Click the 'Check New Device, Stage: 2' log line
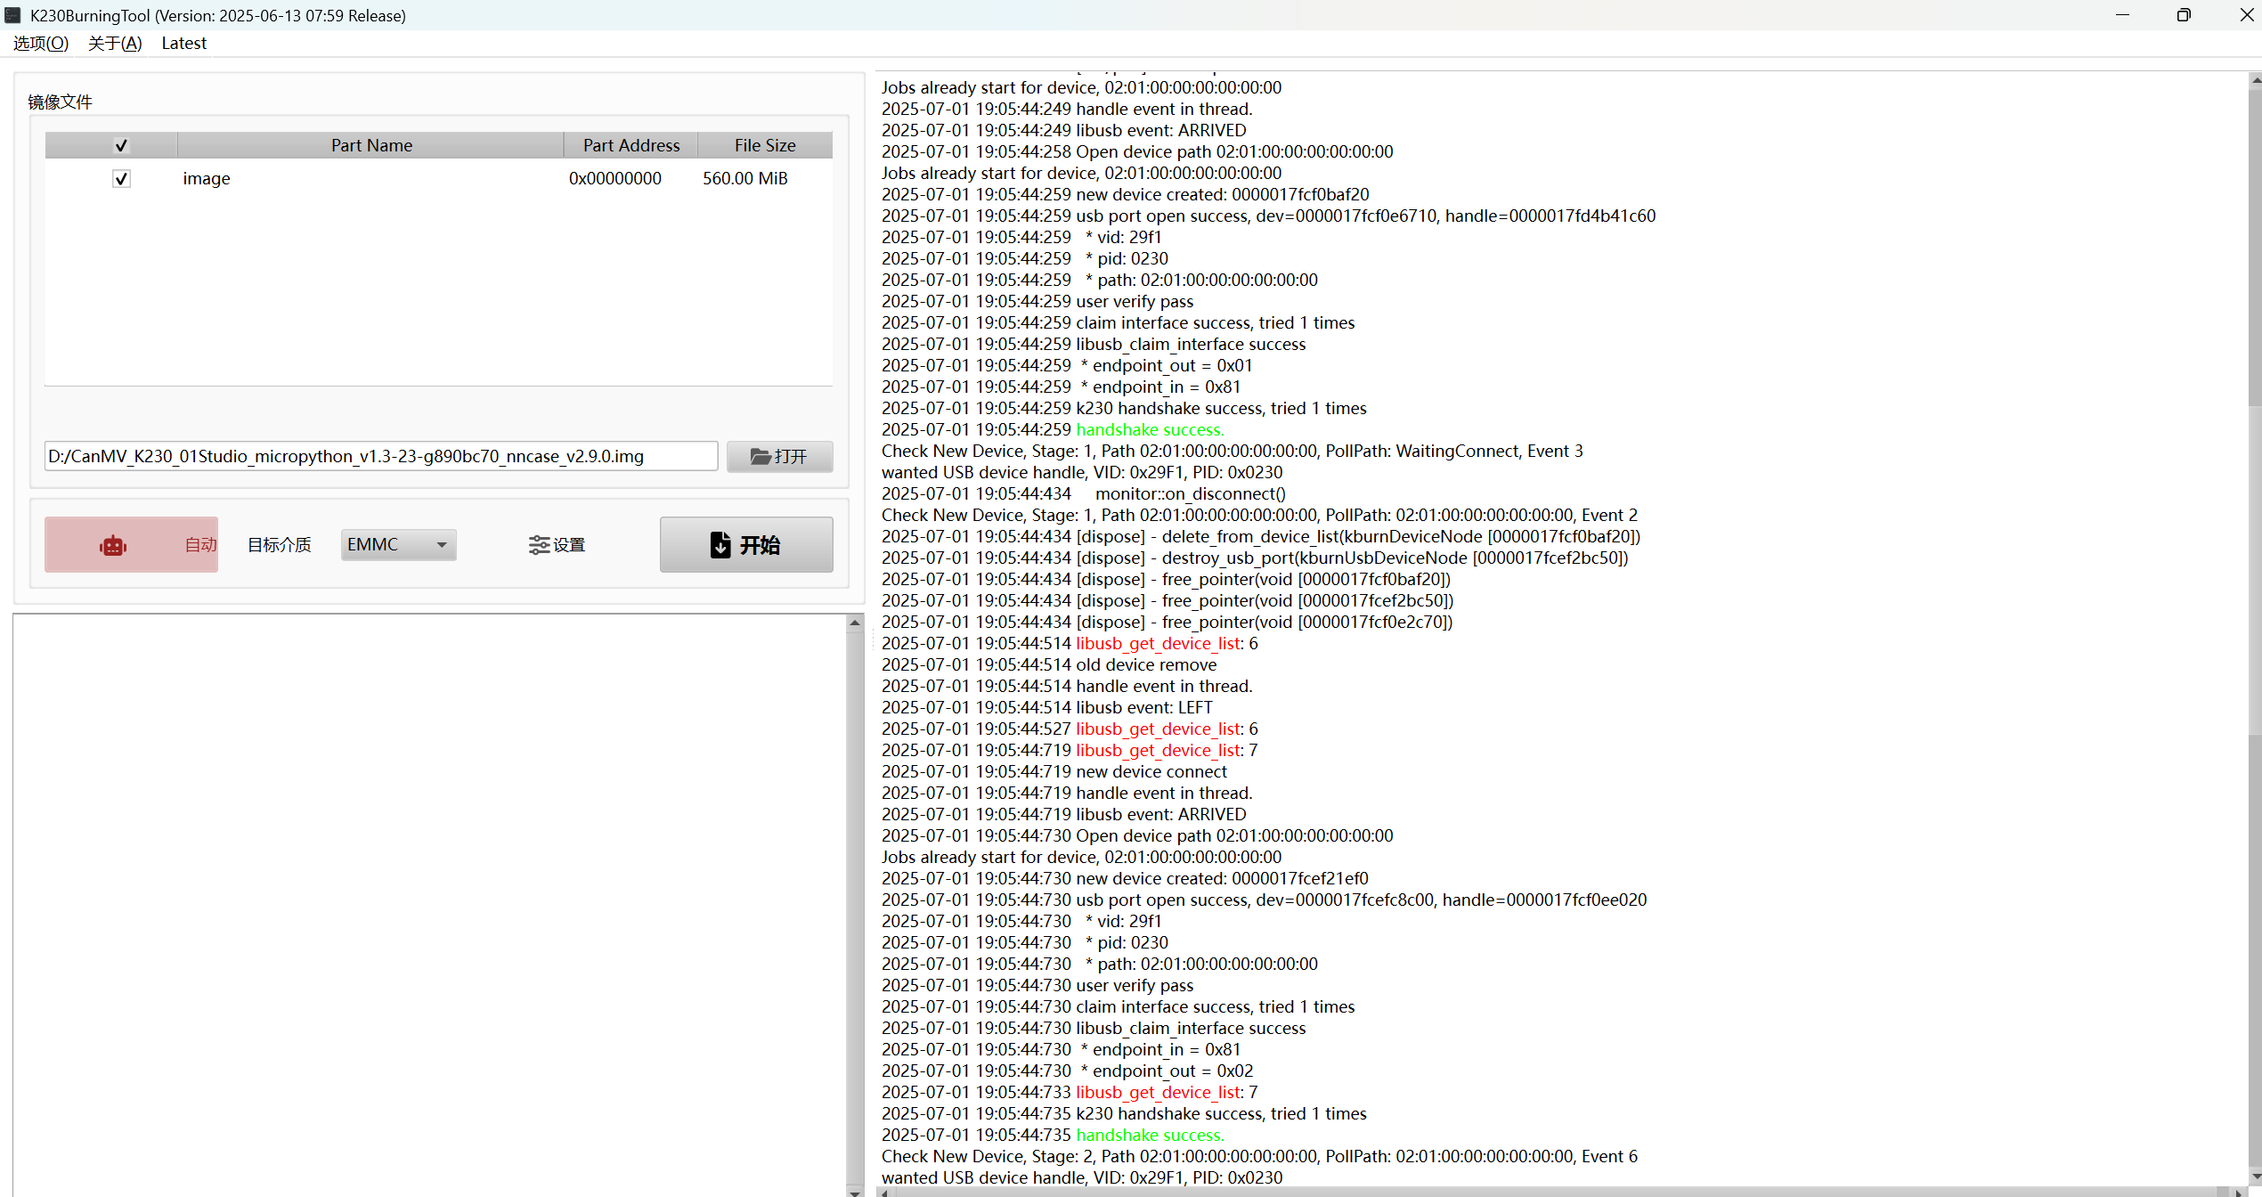 click(x=1259, y=1156)
